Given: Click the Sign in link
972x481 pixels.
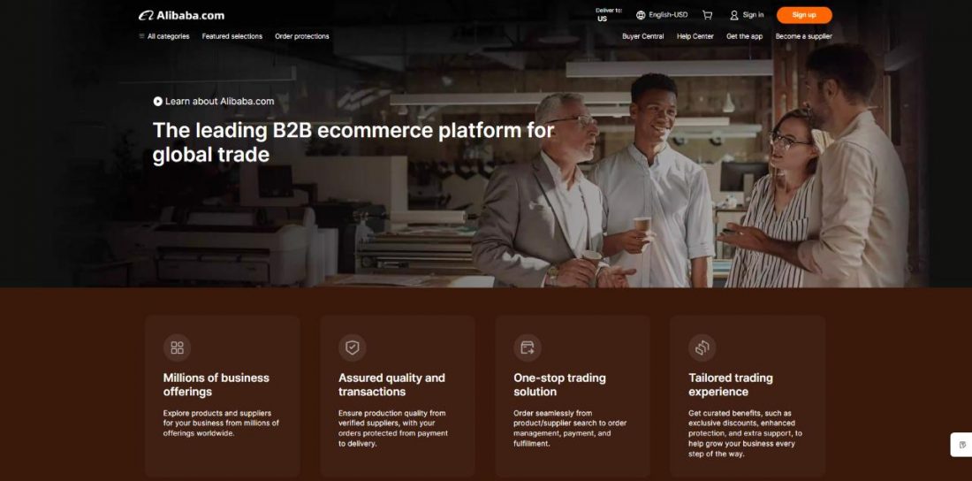Looking at the screenshot, I should [753, 15].
